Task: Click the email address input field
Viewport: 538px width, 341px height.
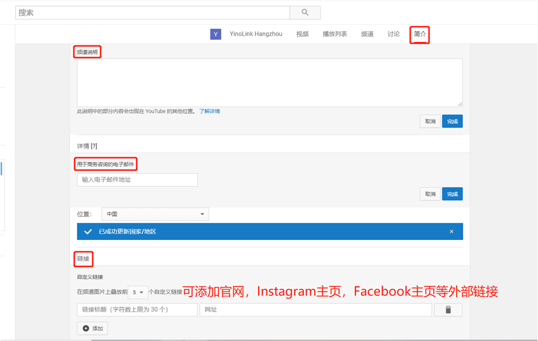Action: click(x=136, y=179)
